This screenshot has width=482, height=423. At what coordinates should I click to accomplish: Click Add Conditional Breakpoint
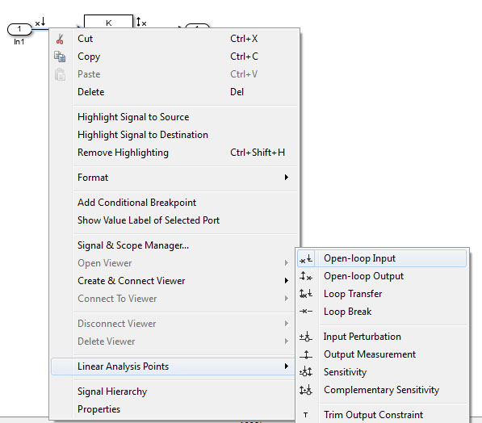pyautogui.click(x=136, y=203)
